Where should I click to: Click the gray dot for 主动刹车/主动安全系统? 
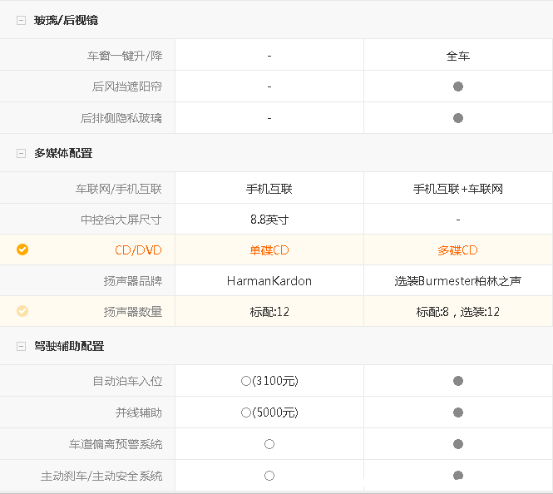coord(458,476)
